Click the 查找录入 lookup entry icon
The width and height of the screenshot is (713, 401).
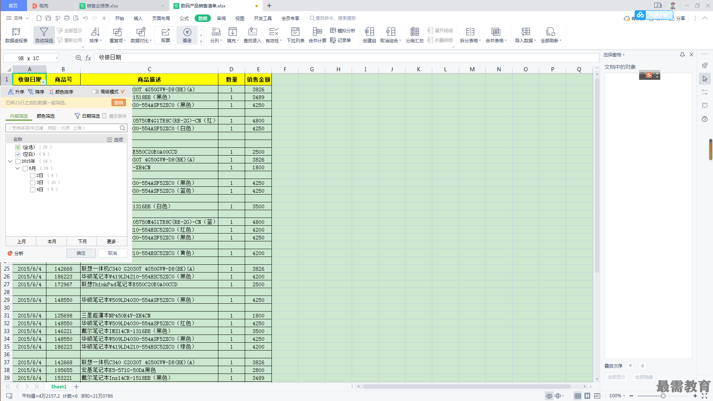point(253,35)
